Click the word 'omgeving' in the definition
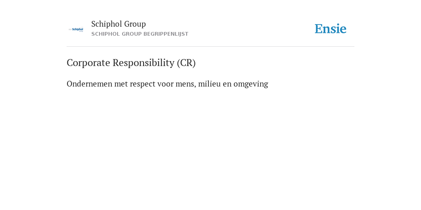Image resolution: width=421 pixels, height=210 pixels. (x=251, y=84)
